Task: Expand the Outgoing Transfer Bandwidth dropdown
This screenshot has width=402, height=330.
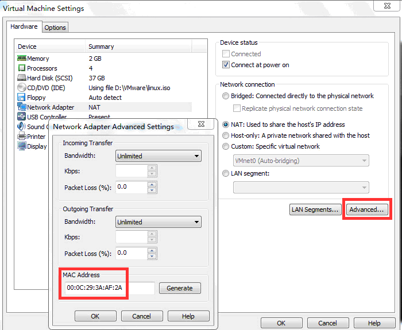Action: coord(158,222)
